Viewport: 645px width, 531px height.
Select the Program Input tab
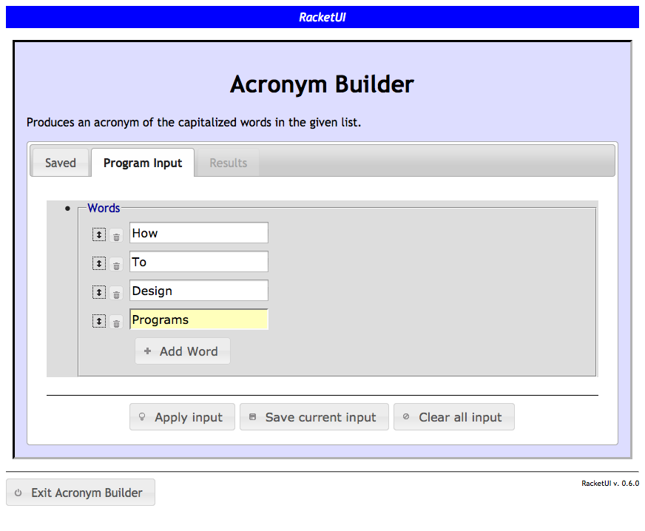coord(143,163)
